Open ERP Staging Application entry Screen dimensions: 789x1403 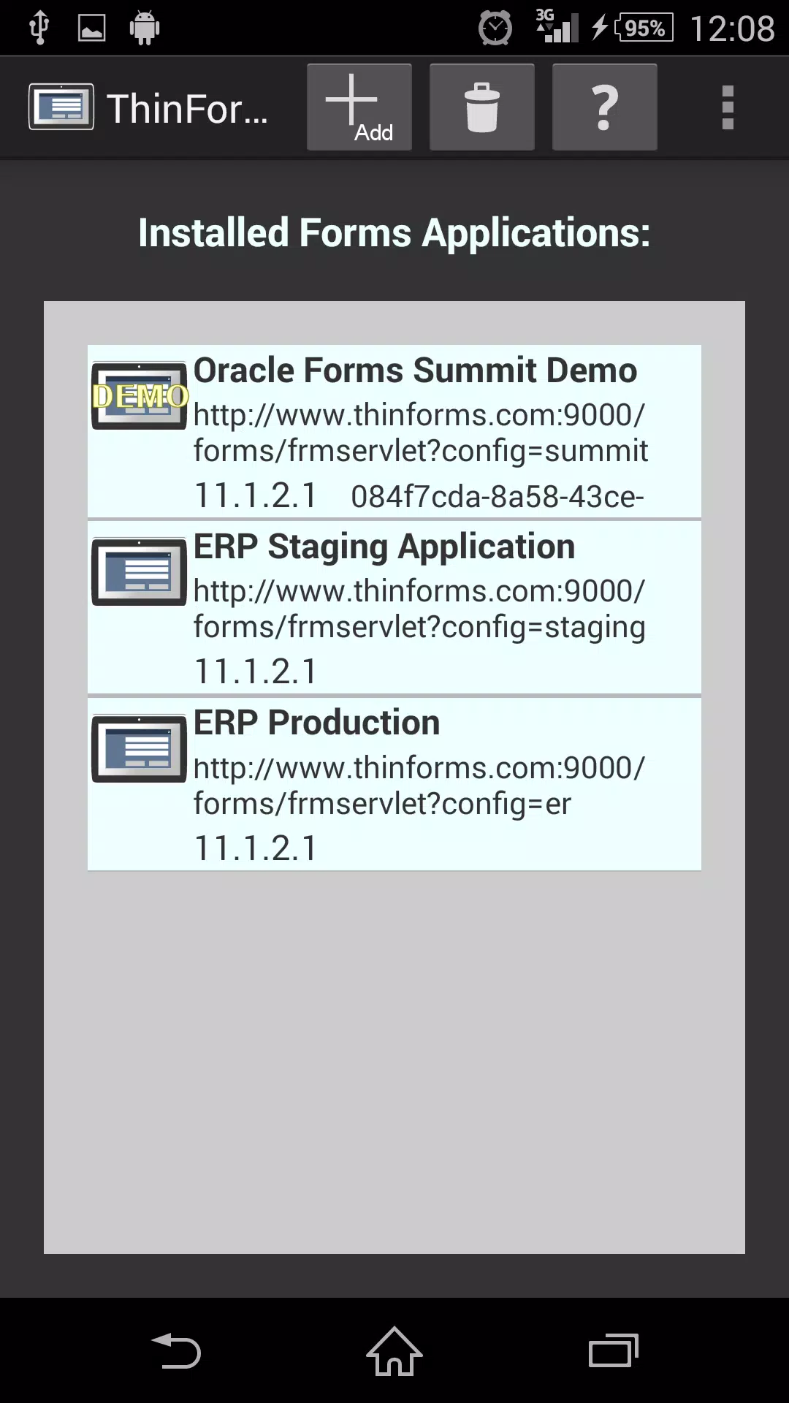394,607
